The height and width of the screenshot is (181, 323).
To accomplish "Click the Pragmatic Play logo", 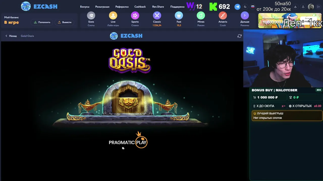I will pos(128,140).
